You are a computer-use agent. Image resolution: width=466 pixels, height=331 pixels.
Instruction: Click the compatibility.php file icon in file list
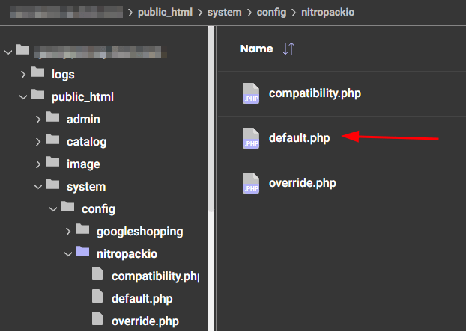pyautogui.click(x=251, y=93)
